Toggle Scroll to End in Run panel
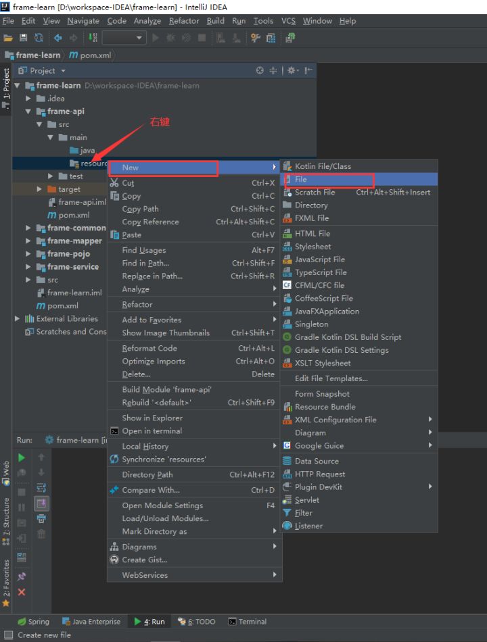 tap(41, 503)
